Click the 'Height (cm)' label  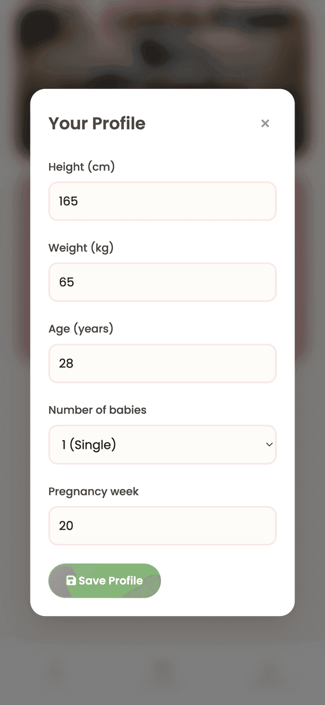(x=81, y=167)
